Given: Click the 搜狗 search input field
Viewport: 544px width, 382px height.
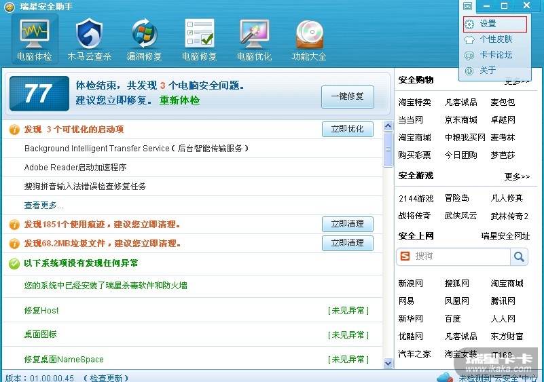Looking at the screenshot, I should [461, 256].
